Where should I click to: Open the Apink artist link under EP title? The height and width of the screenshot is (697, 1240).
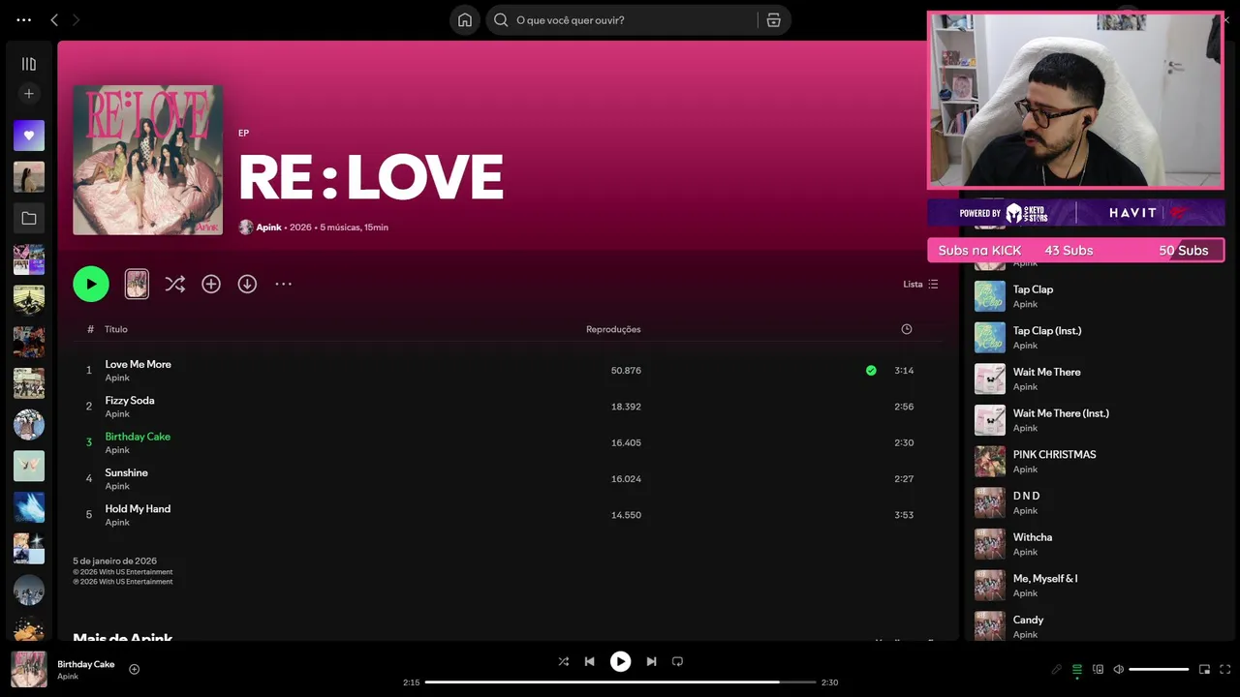click(x=268, y=227)
